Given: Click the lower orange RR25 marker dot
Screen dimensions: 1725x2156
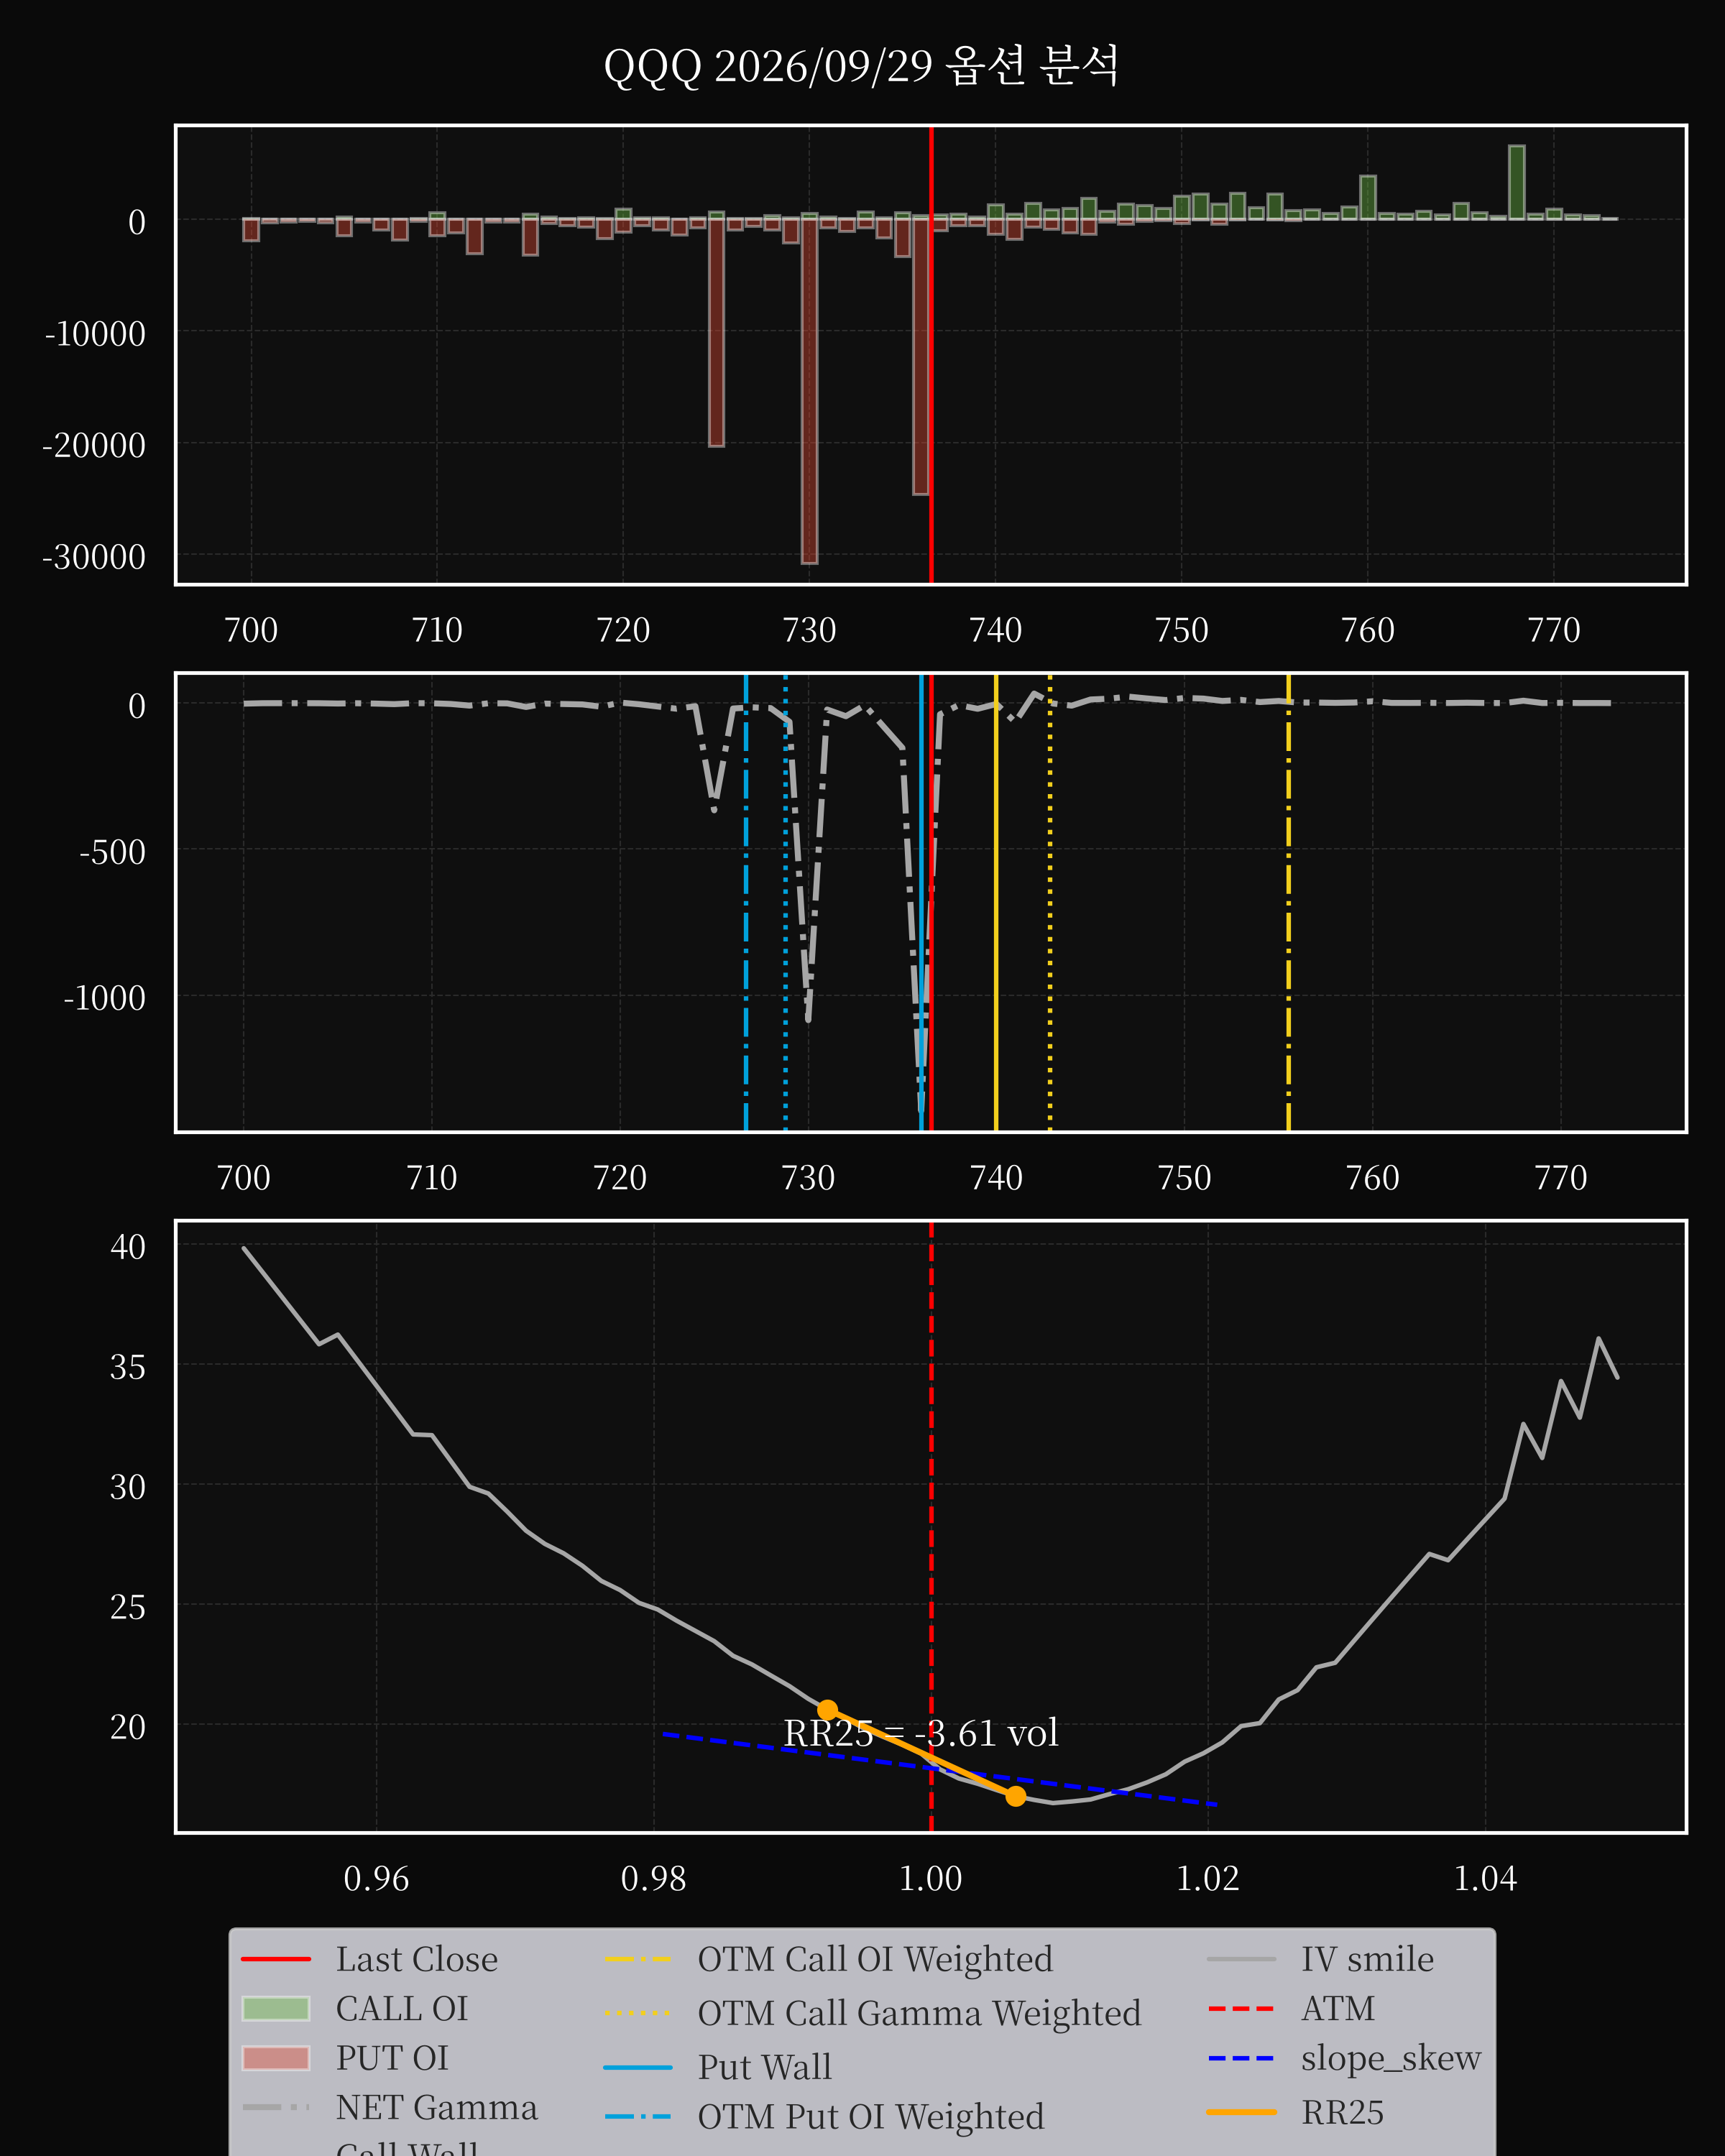Looking at the screenshot, I should tap(1015, 1796).
